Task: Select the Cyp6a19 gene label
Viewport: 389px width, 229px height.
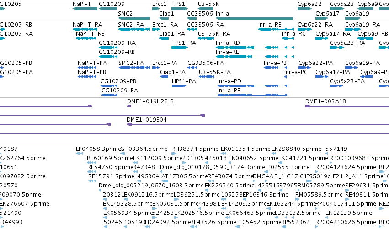Action: tap(357, 13)
